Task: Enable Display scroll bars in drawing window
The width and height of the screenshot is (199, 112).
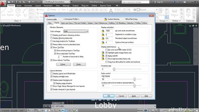Action: pyautogui.click(x=51, y=35)
